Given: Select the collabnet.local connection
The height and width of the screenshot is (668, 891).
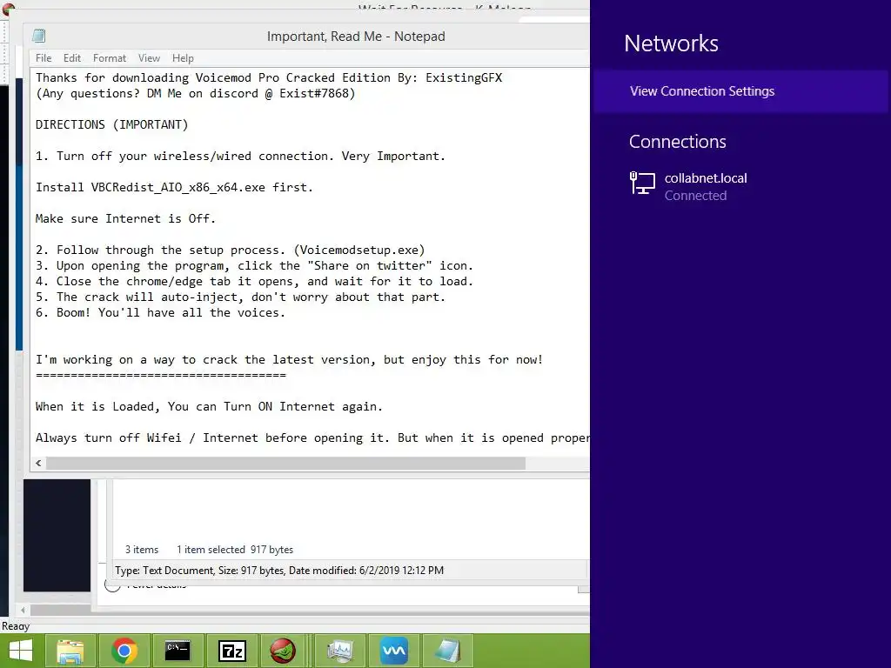Looking at the screenshot, I should point(740,186).
